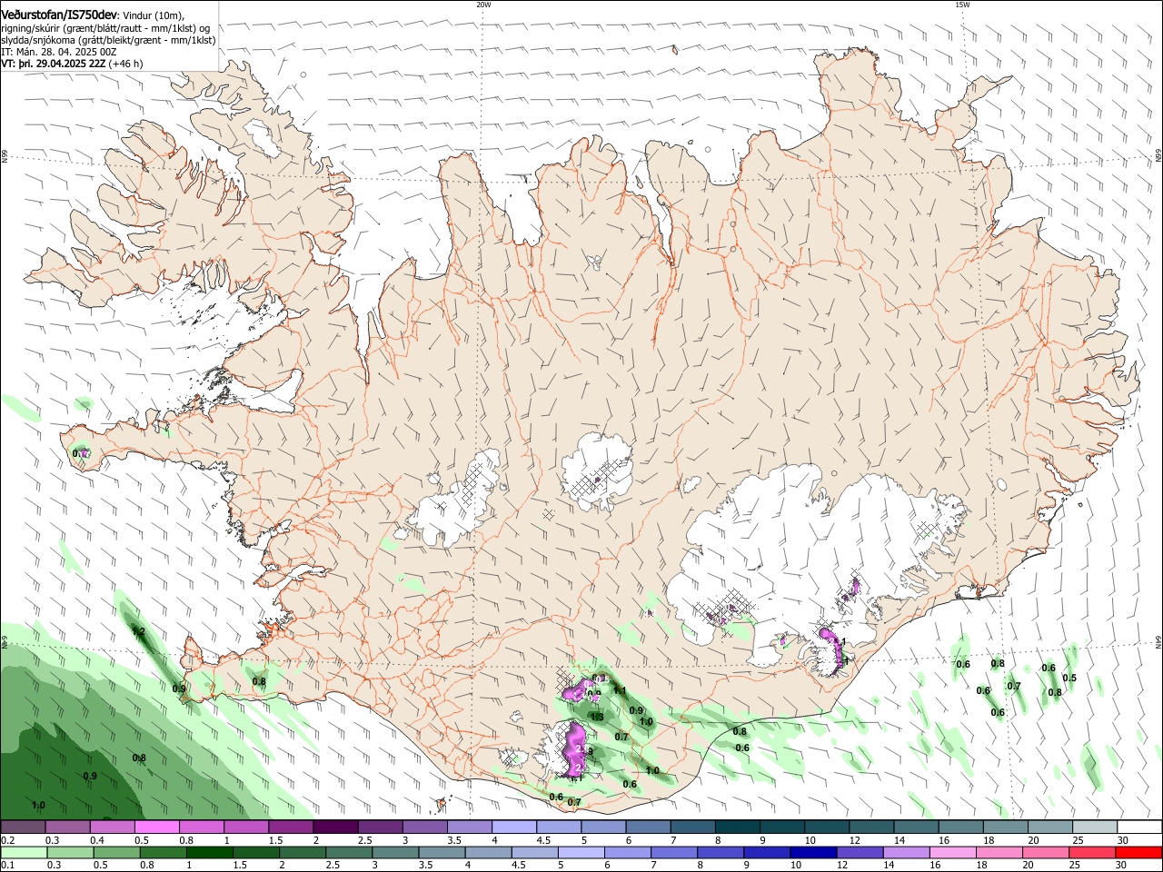Click the 'rigning/skúrir' legend description line
Image resolution: width=1163 pixels, height=872 pixels.
pyautogui.click(x=105, y=28)
